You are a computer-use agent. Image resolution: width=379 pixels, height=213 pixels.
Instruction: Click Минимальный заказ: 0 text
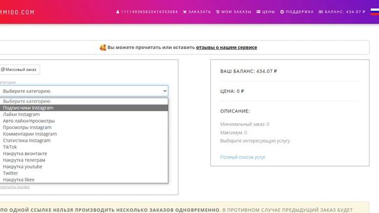(x=245, y=124)
